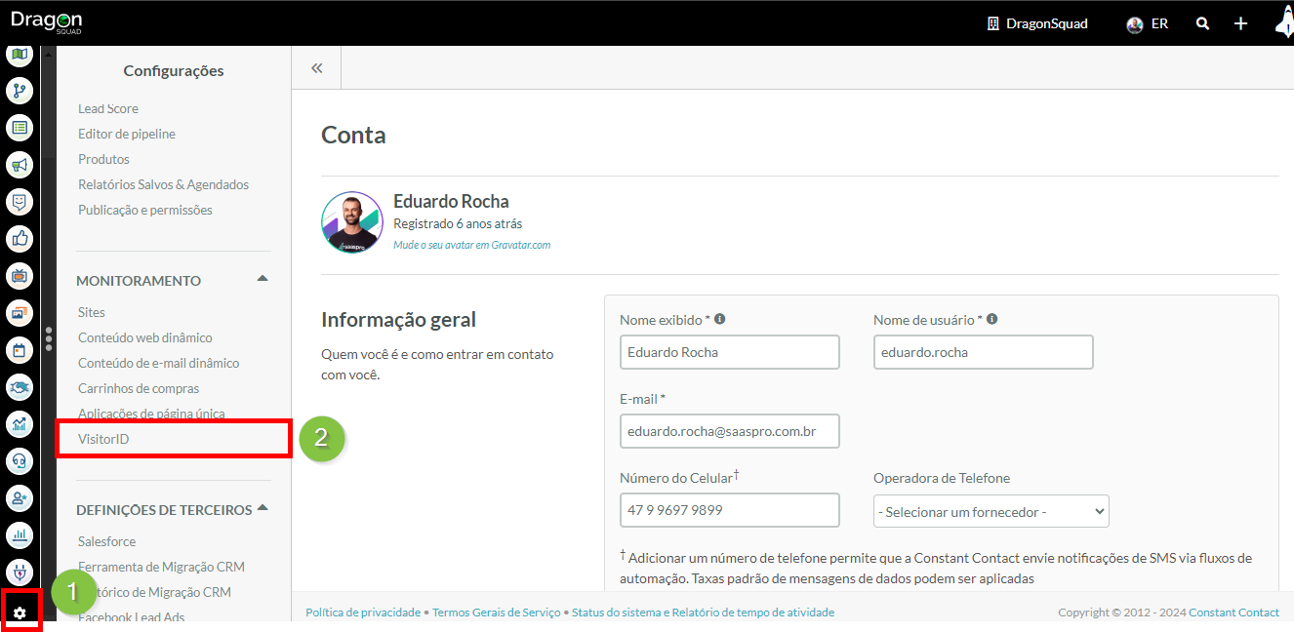Open the megaphone campaigns icon
1294x632 pixels.
[20, 165]
